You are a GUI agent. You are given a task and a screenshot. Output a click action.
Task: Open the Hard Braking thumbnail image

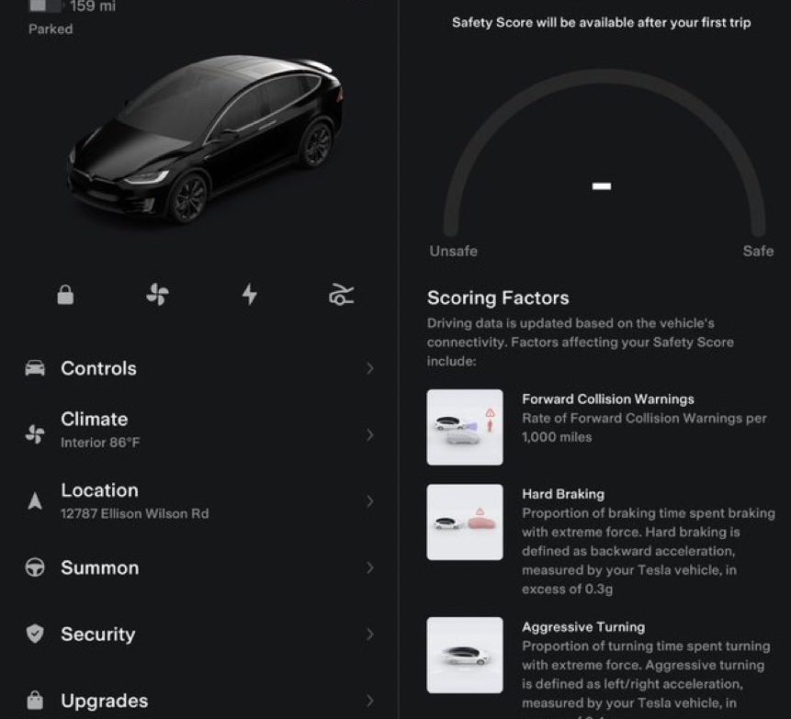465,522
